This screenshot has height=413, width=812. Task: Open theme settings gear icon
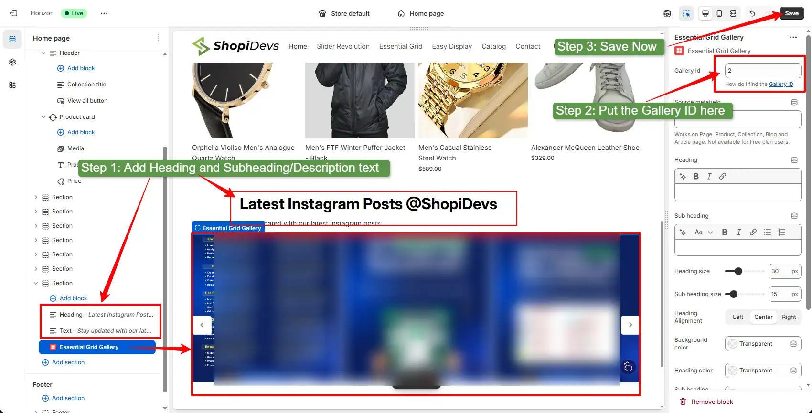pyautogui.click(x=12, y=62)
